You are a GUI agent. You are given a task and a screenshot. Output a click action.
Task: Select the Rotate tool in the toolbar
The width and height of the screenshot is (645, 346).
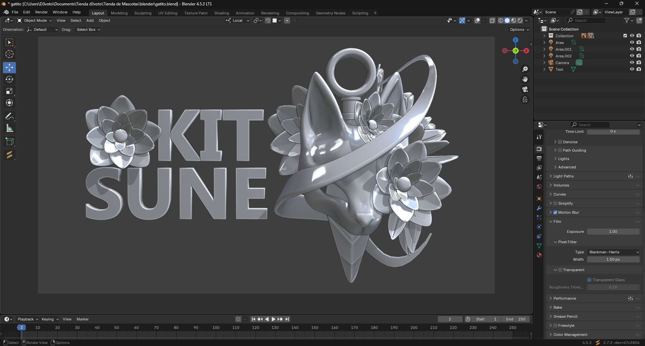(x=9, y=80)
